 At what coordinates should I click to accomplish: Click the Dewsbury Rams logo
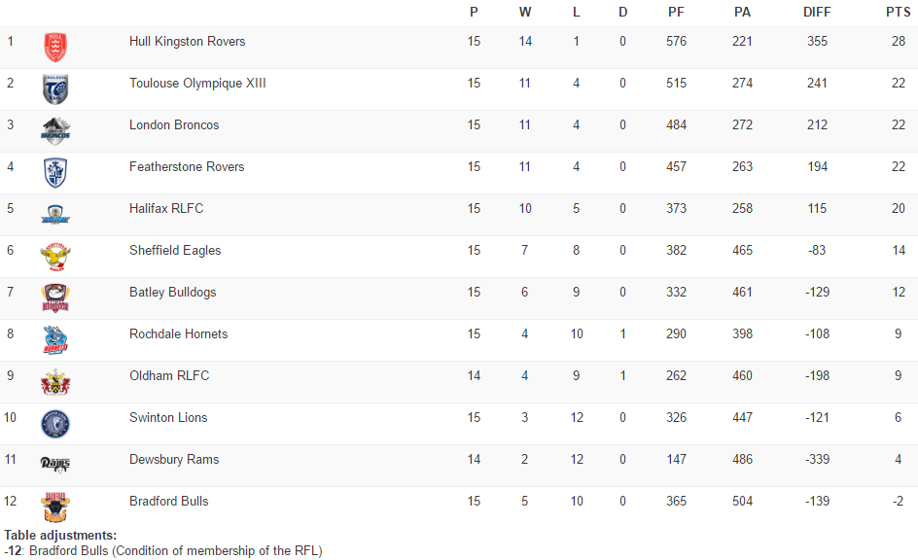coord(55,464)
